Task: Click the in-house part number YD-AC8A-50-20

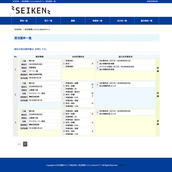Action: (35, 78)
